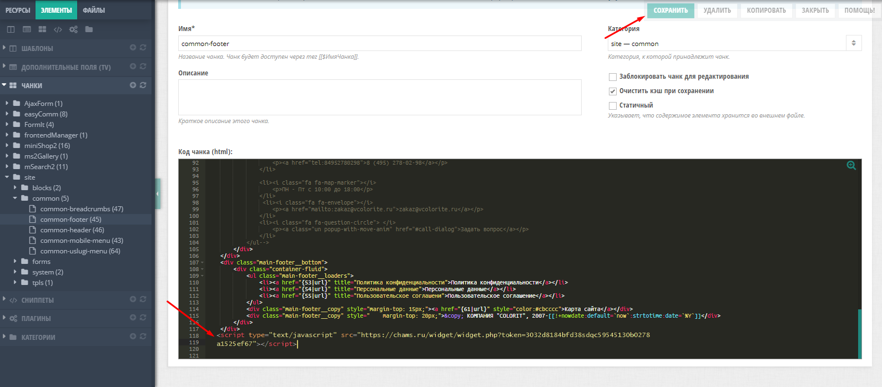Expand the miniShop2 (16) folder
The image size is (882, 387).
click(x=7, y=146)
